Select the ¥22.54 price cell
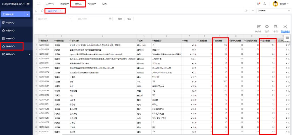This screenshot has width=292, height=135. pyautogui.click(x=189, y=59)
